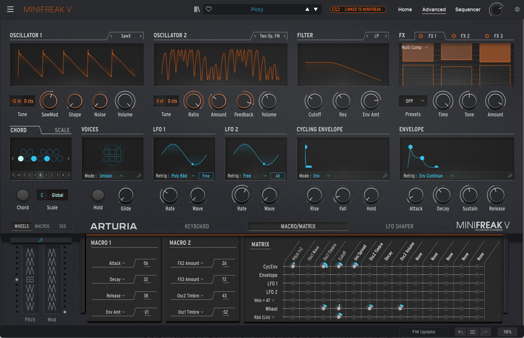Image resolution: width=524 pixels, height=338 pixels.
Task: Click chord interval box 0
Action: [x=40, y=175]
